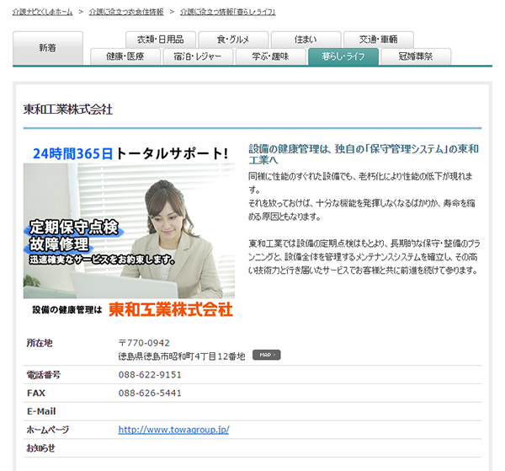Open the 交通・車輌 tab
This screenshot has width=505, height=471.
pos(379,40)
